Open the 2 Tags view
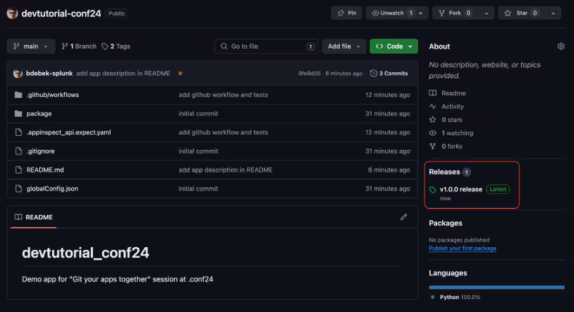This screenshot has height=312, width=574. (x=116, y=46)
